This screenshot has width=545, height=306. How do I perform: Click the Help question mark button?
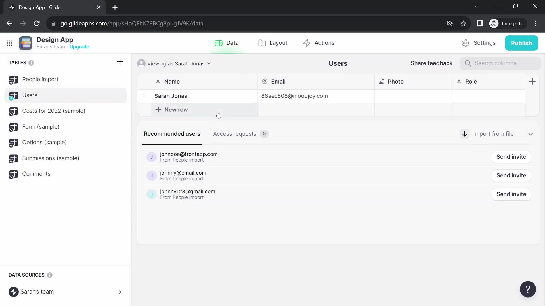coord(528,289)
